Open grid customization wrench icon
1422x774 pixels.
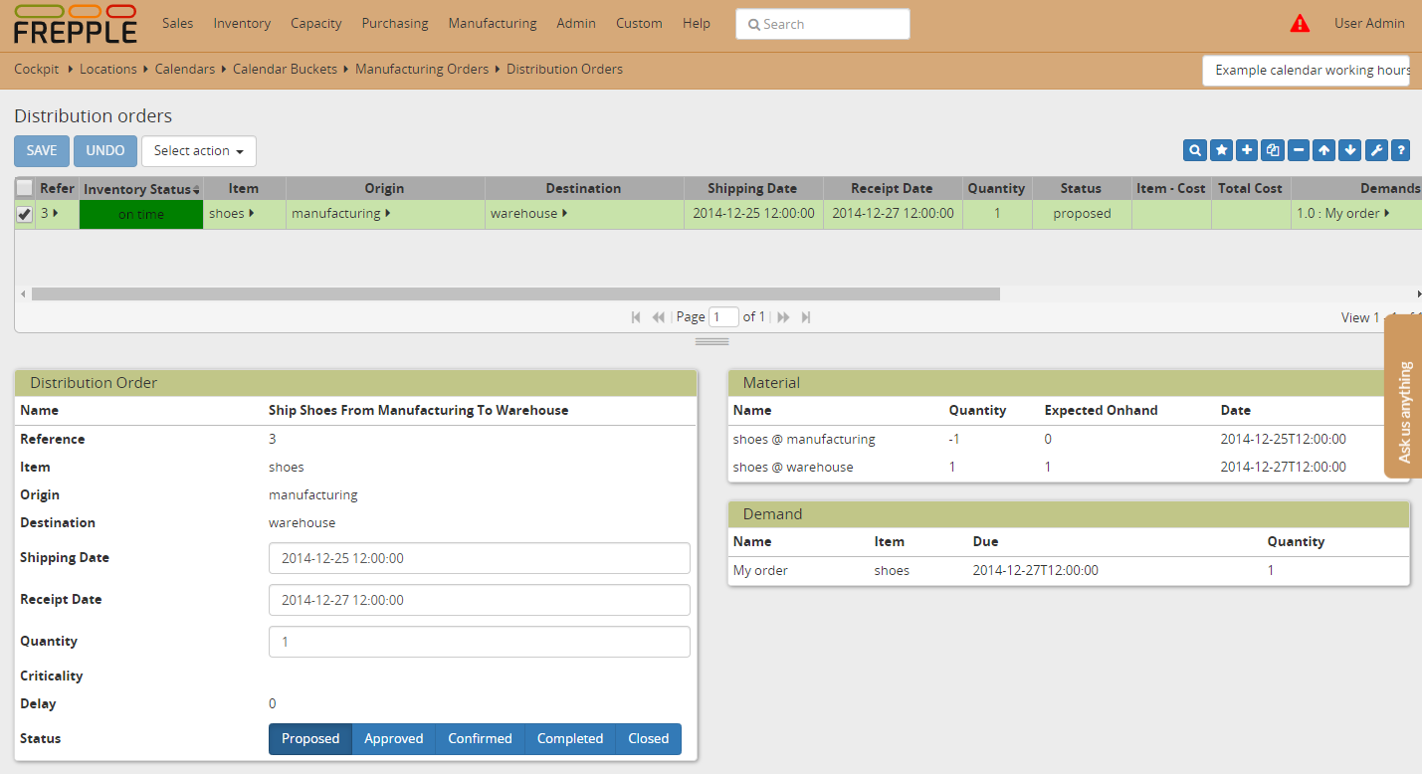click(x=1376, y=150)
